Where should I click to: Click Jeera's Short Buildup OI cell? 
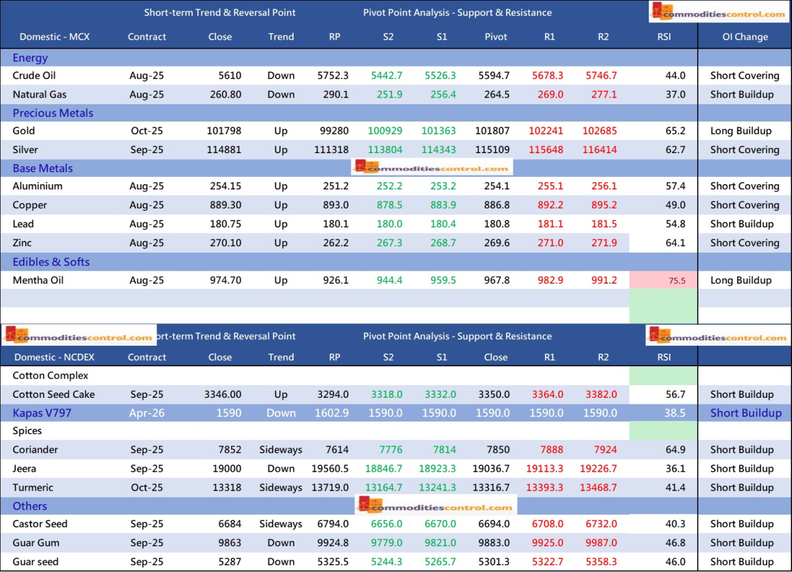tap(742, 468)
